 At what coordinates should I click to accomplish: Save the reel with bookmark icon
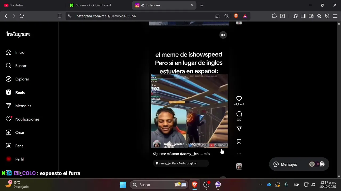tap(239, 142)
